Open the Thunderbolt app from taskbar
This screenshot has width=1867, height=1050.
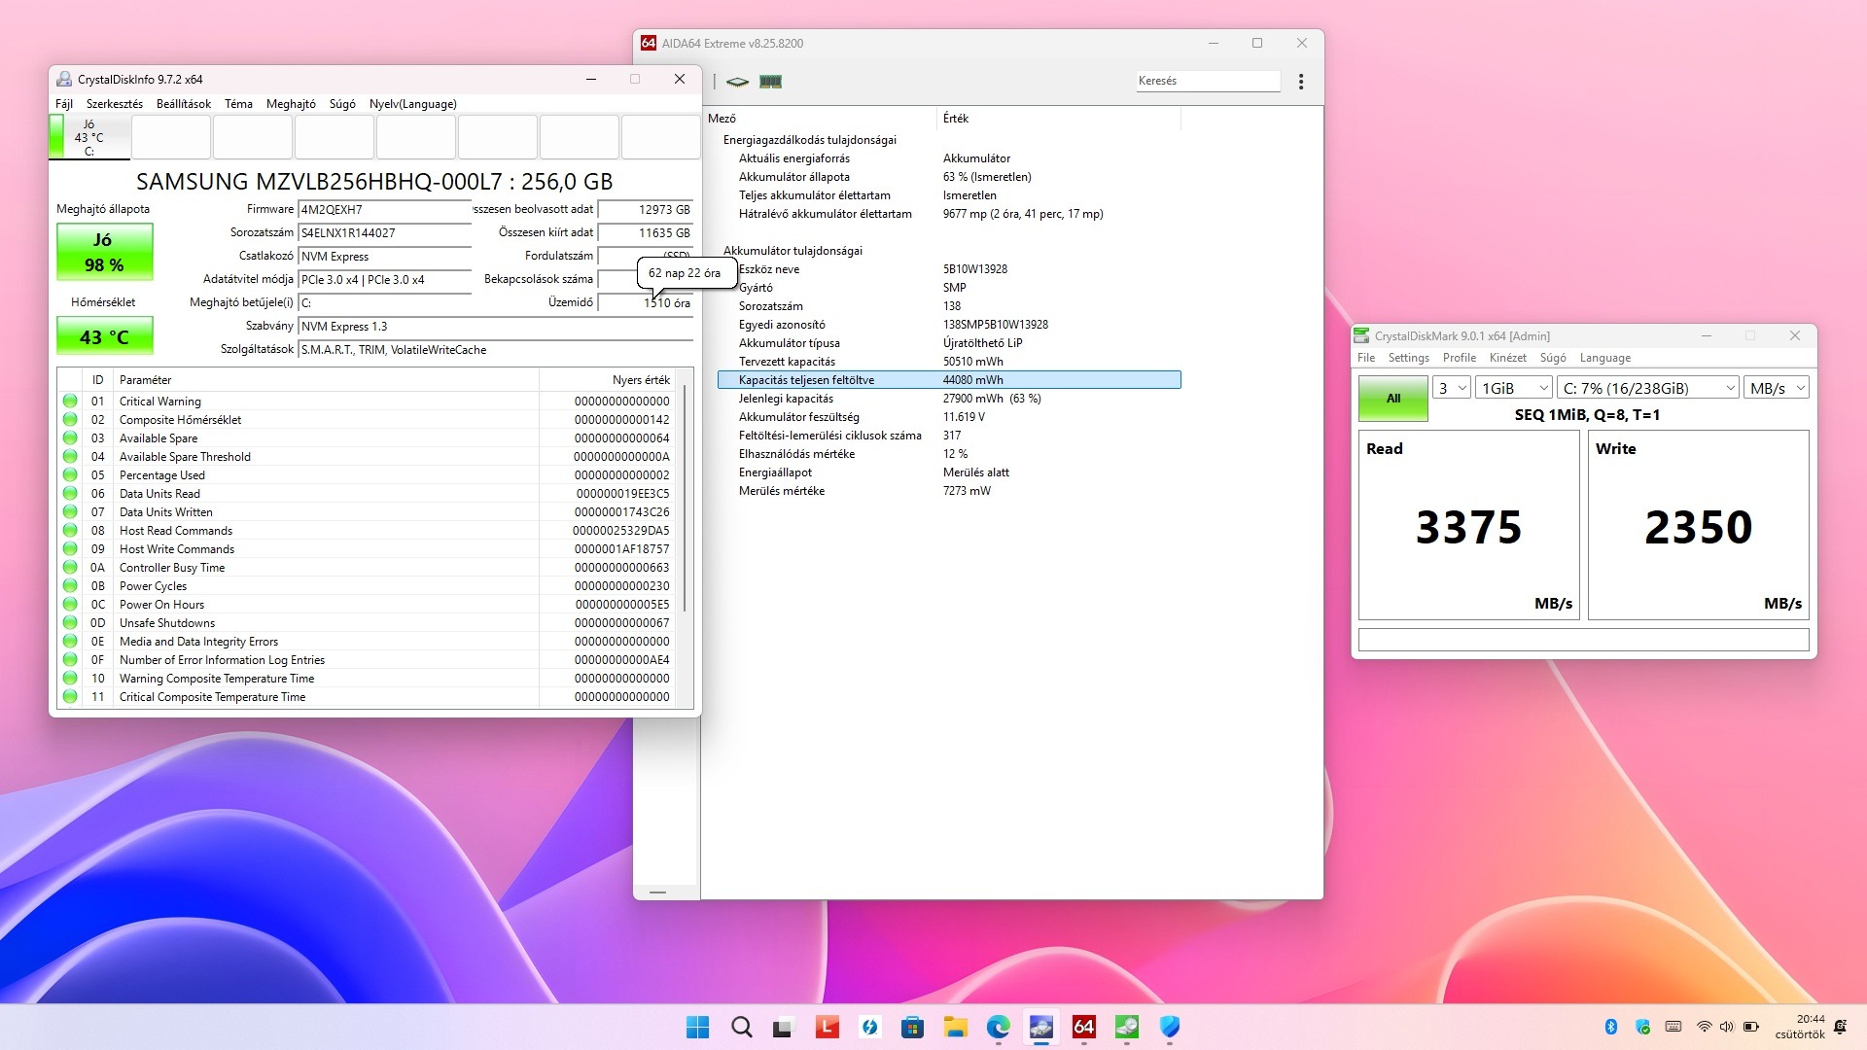click(869, 1027)
